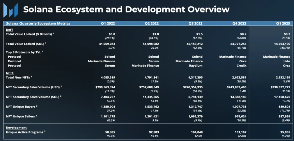294x141 pixels.
Task: Click the '$330,327,729' sales volume value
Action: coord(281,87)
